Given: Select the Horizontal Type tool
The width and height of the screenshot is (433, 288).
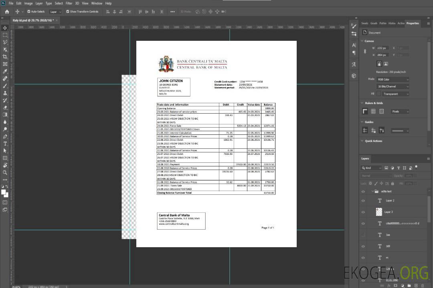Looking at the screenshot, I should (x=5, y=144).
